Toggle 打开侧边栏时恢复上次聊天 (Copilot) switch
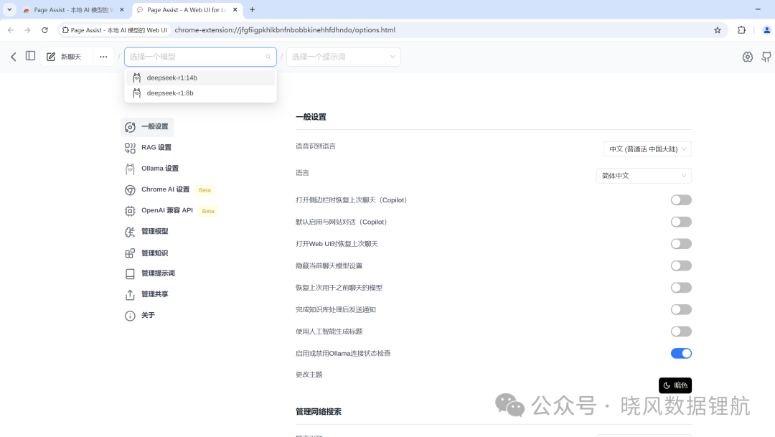The height and width of the screenshot is (437, 775). coord(681,200)
